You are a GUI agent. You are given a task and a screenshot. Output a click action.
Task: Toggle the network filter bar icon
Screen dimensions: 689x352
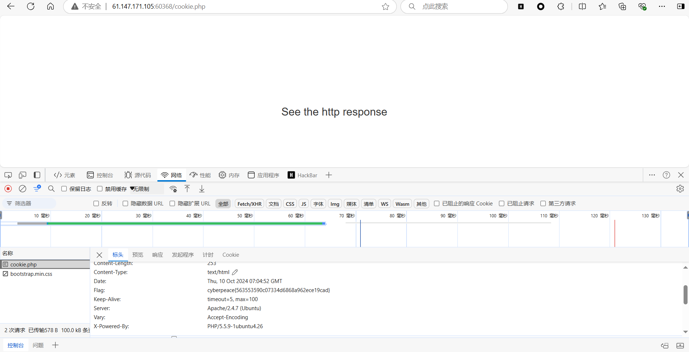tap(37, 188)
